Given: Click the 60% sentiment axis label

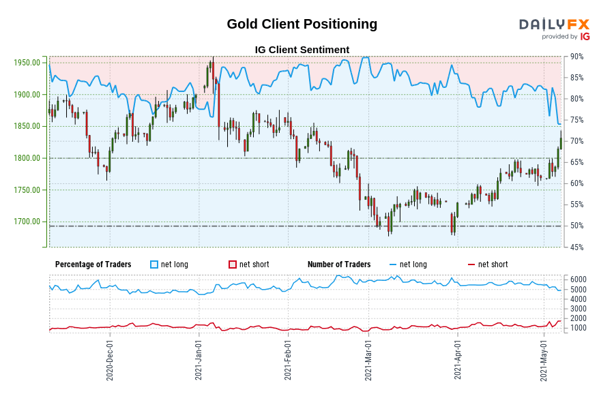Looking at the screenshot, I should click(x=576, y=183).
